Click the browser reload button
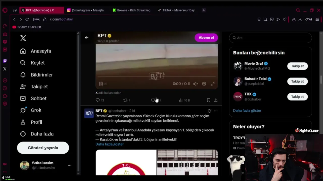This screenshot has height=181, width=323. (x=27, y=19)
